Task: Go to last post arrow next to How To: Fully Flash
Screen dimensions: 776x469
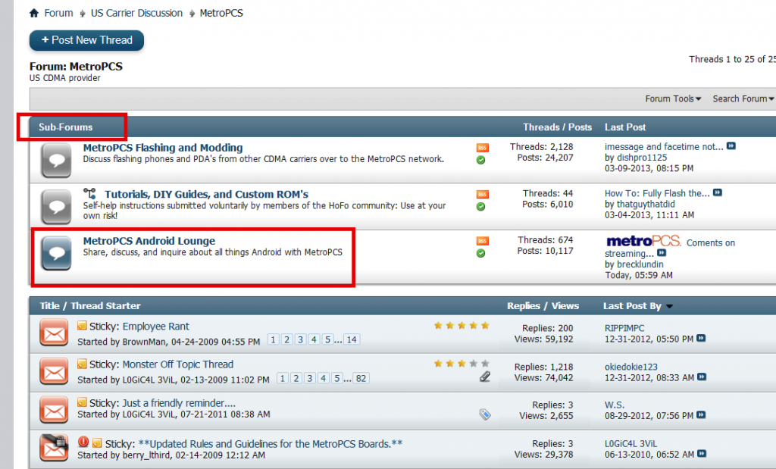Action: coord(718,192)
